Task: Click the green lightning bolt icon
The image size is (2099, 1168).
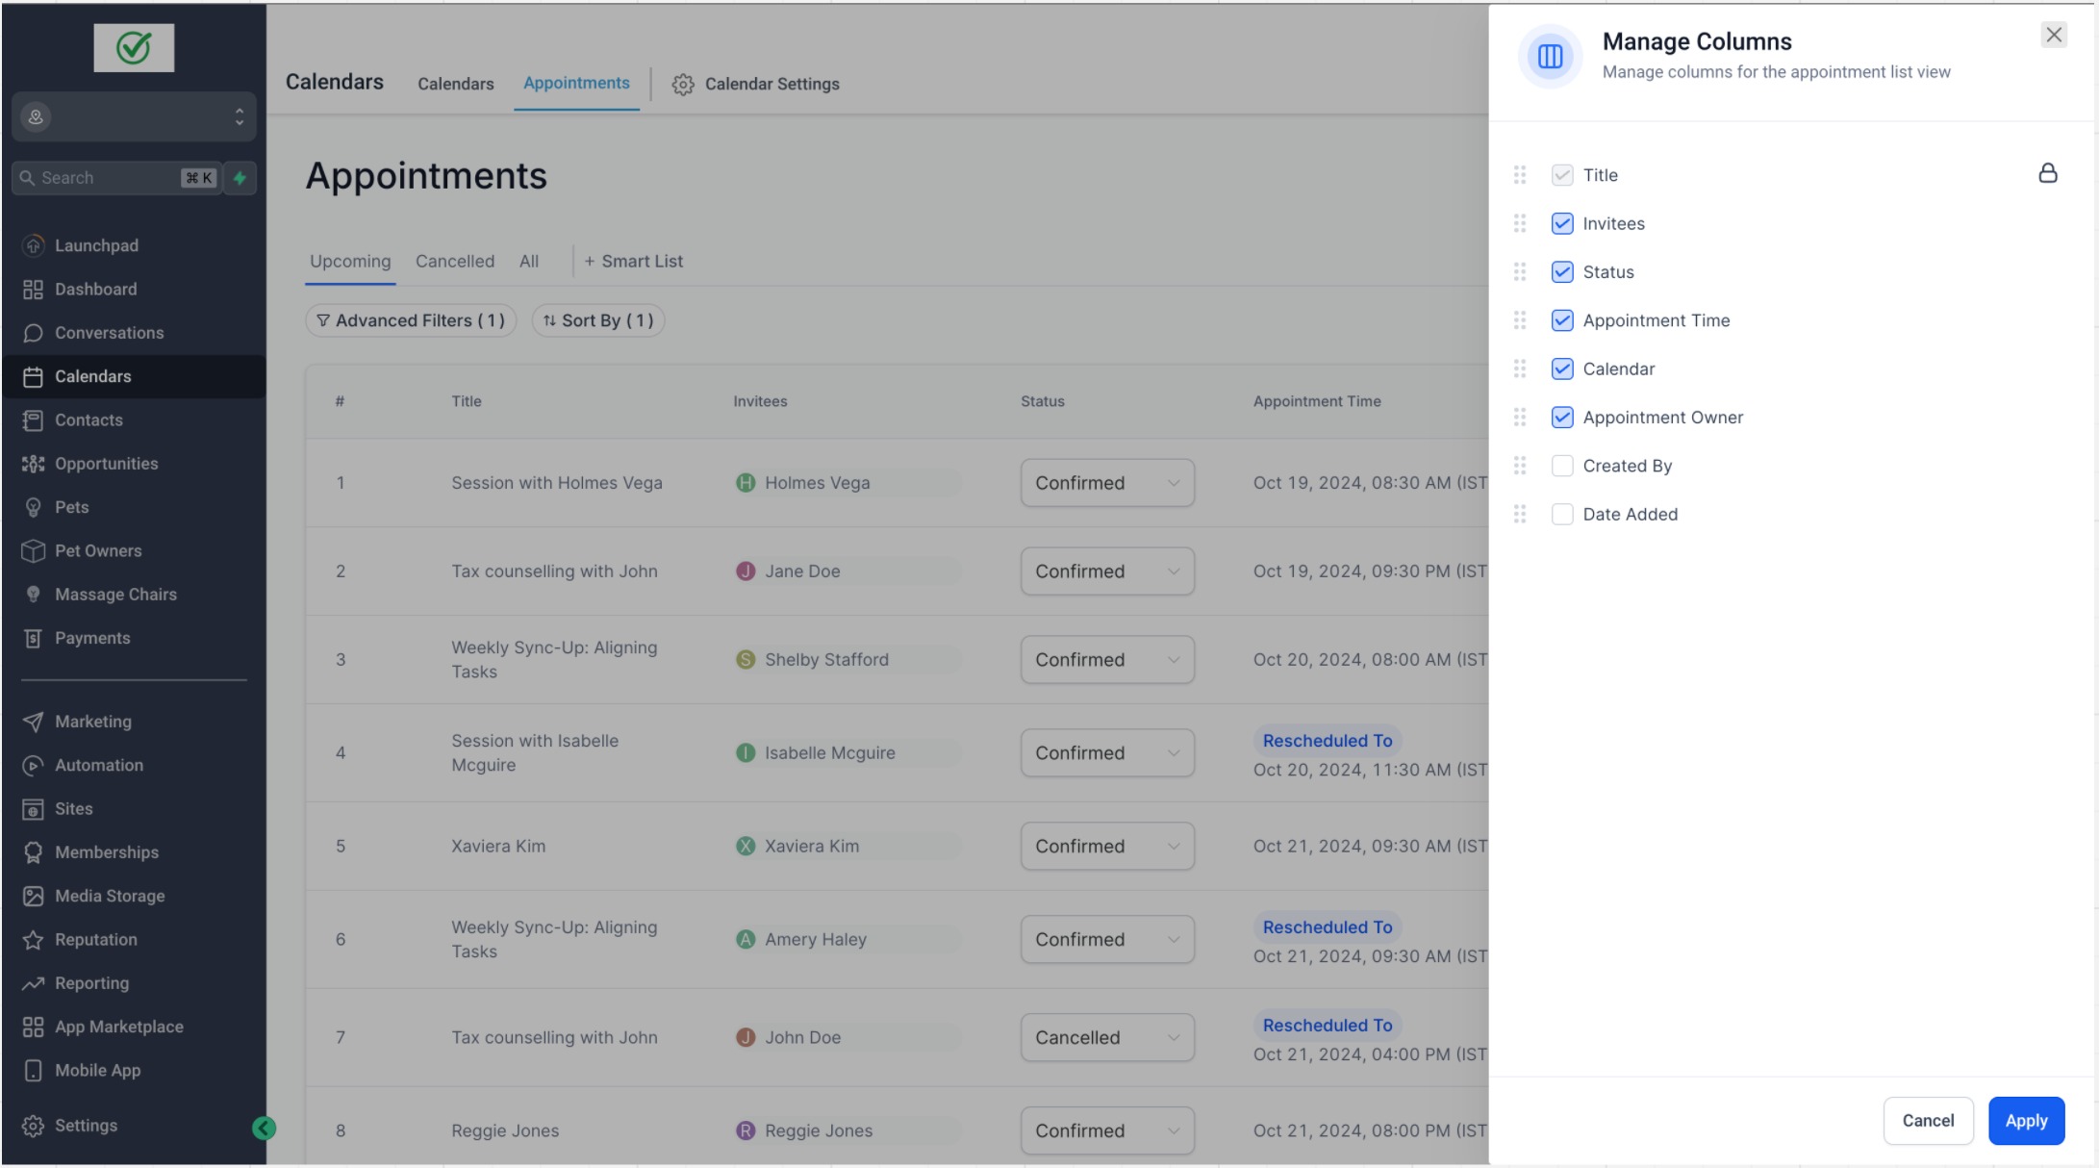Action: pyautogui.click(x=240, y=178)
